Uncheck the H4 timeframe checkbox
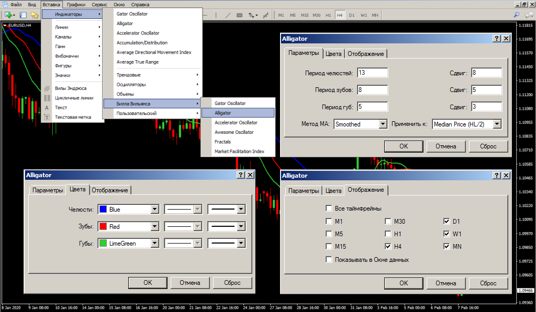This screenshot has width=536, height=312. coord(388,246)
